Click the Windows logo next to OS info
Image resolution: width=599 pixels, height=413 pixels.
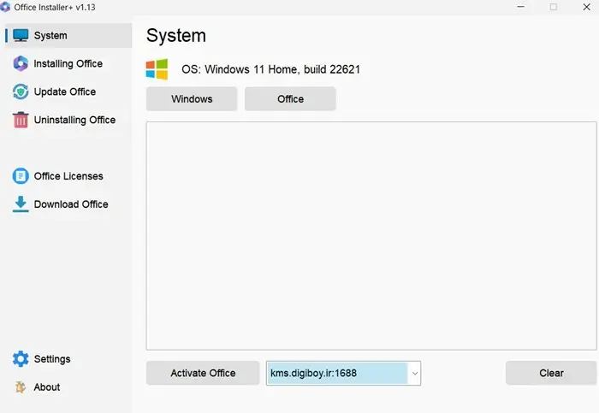pyautogui.click(x=157, y=69)
